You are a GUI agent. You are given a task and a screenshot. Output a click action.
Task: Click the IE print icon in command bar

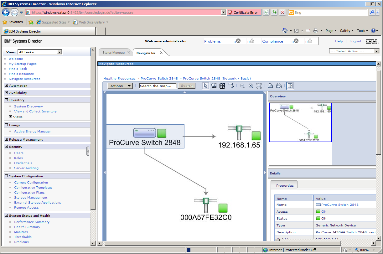click(316, 31)
